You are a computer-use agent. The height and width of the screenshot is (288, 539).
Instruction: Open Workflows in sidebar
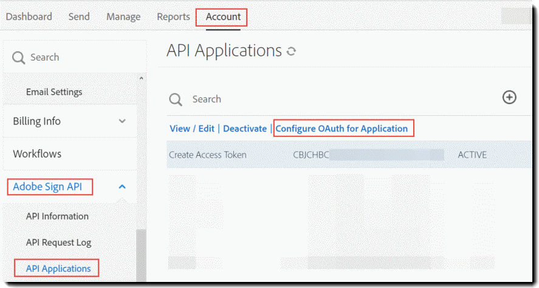pyautogui.click(x=37, y=153)
